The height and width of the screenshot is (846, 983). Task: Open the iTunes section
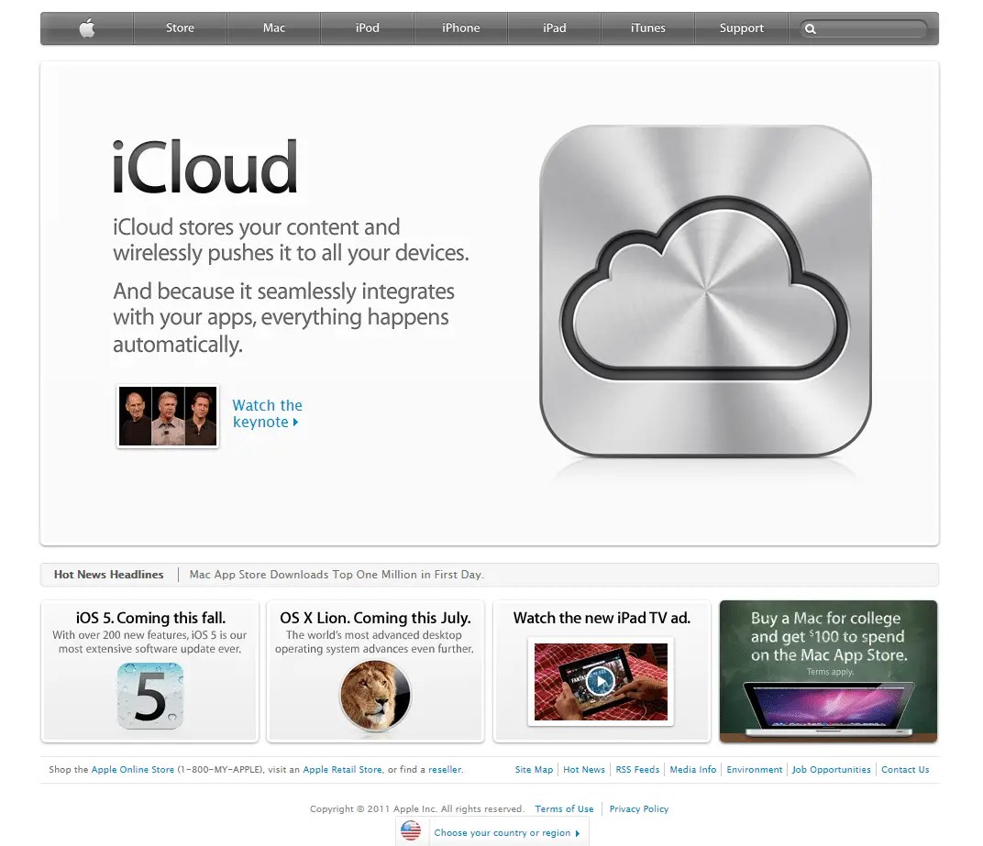pos(647,28)
